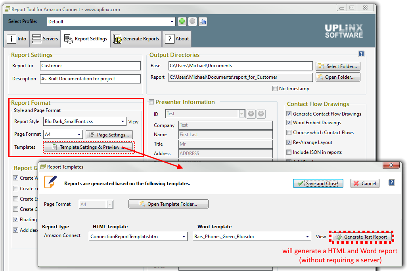410x271 pixels.
Task: Remove profile with grey minus icon
Action: 192,21
